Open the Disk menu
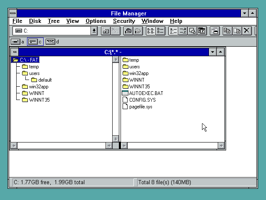The image size is (266, 200). (x=35, y=21)
